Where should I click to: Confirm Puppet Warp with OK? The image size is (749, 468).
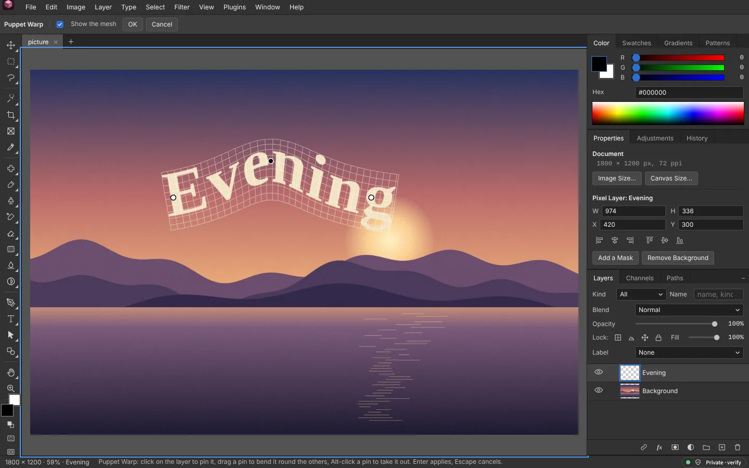[133, 24]
